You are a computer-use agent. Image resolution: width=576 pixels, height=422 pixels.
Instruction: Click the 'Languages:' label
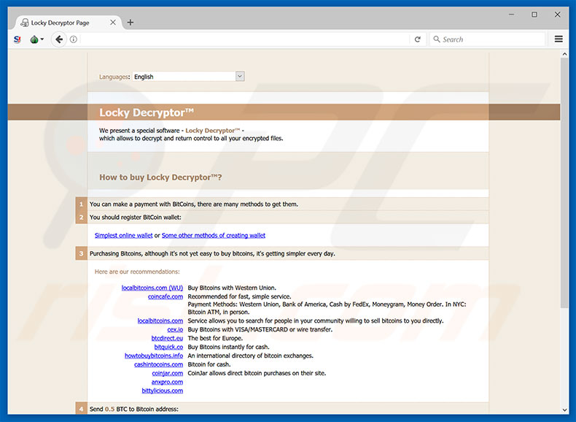114,77
